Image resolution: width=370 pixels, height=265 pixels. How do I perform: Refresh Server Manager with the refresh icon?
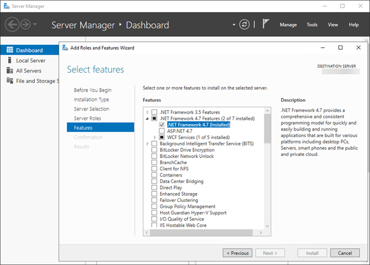[244, 25]
